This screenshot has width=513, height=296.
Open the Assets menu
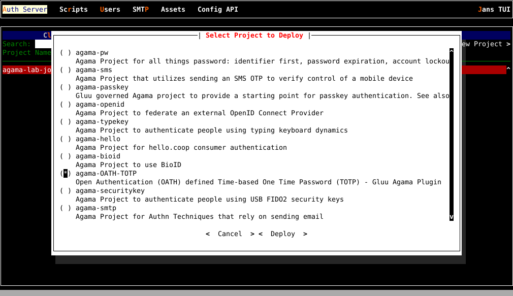tap(173, 10)
